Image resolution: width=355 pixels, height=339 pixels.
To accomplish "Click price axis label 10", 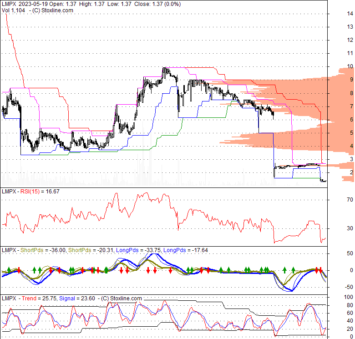I will click(x=350, y=66).
